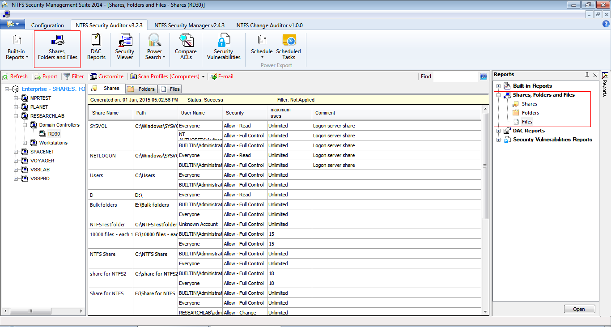Viewport: 611px width, 327px height.
Task: Switch to NTFS Security Manager v2.4.3 tab
Action: point(190,25)
